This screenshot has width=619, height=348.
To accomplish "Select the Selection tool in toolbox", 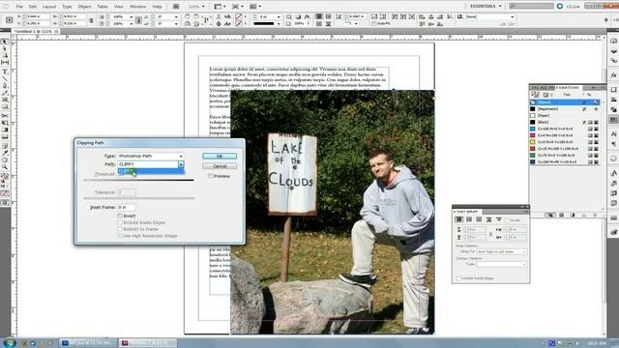I will click(5, 42).
